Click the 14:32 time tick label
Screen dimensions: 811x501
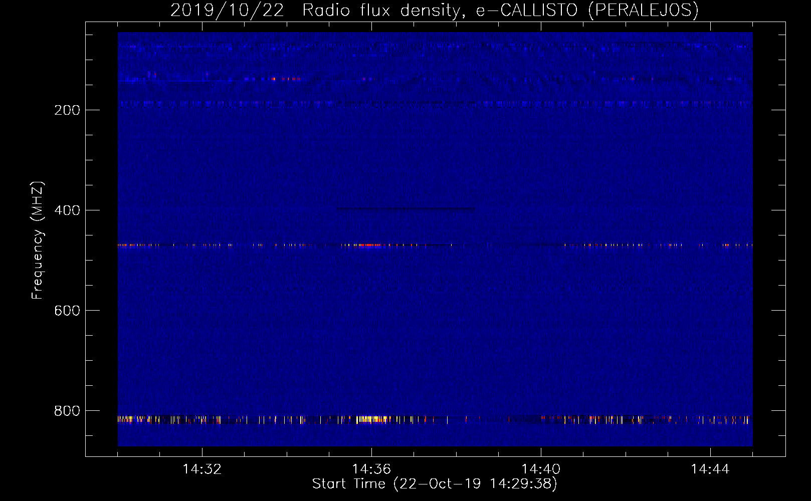coord(202,469)
